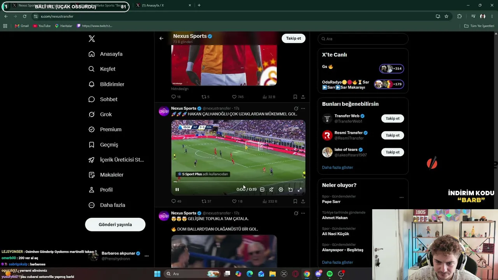Open the Dom Ballard goal video thumbnail

point(224,251)
